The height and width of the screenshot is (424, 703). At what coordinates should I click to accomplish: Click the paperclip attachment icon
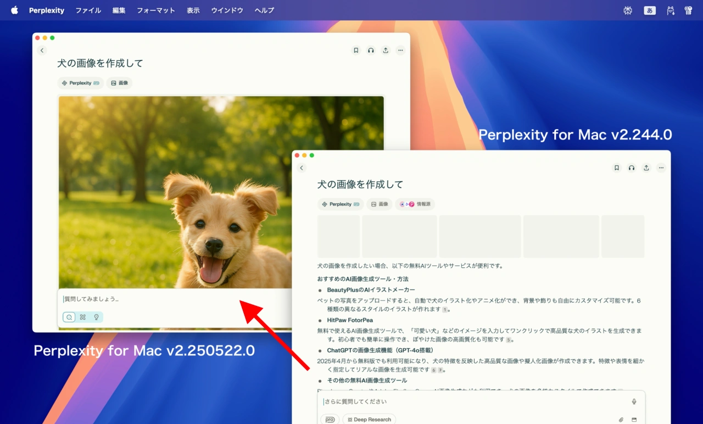pos(621,420)
